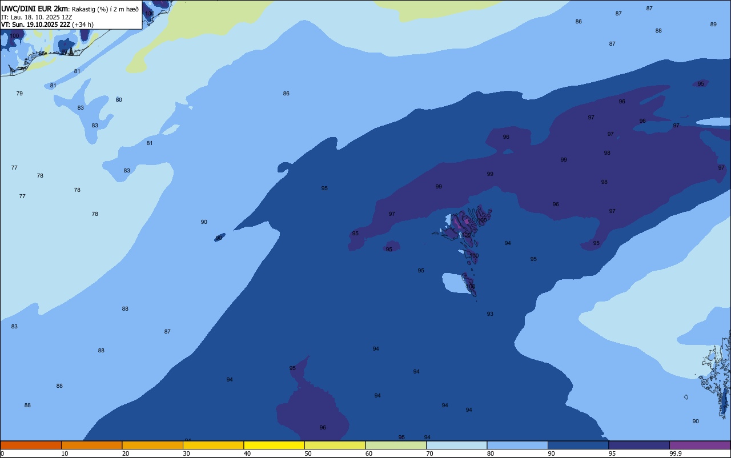Click the 'IT: Lau. 18. 10. 2025 12Z' line
The image size is (731, 458).
(36, 17)
